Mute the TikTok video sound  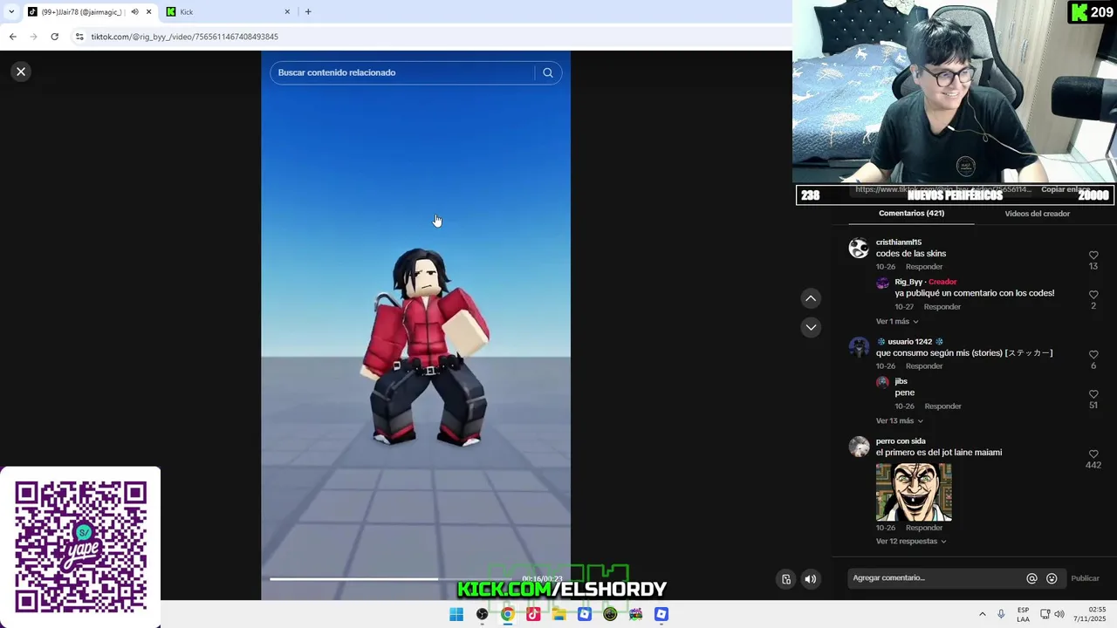[811, 578]
